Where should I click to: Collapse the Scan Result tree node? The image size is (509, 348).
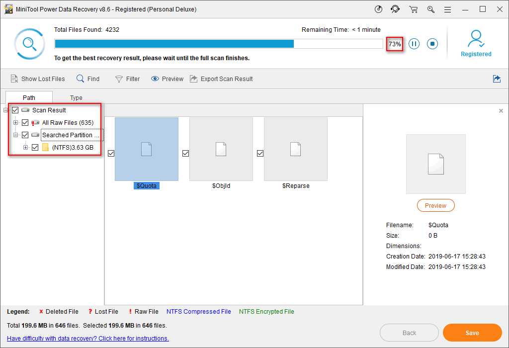(5, 110)
